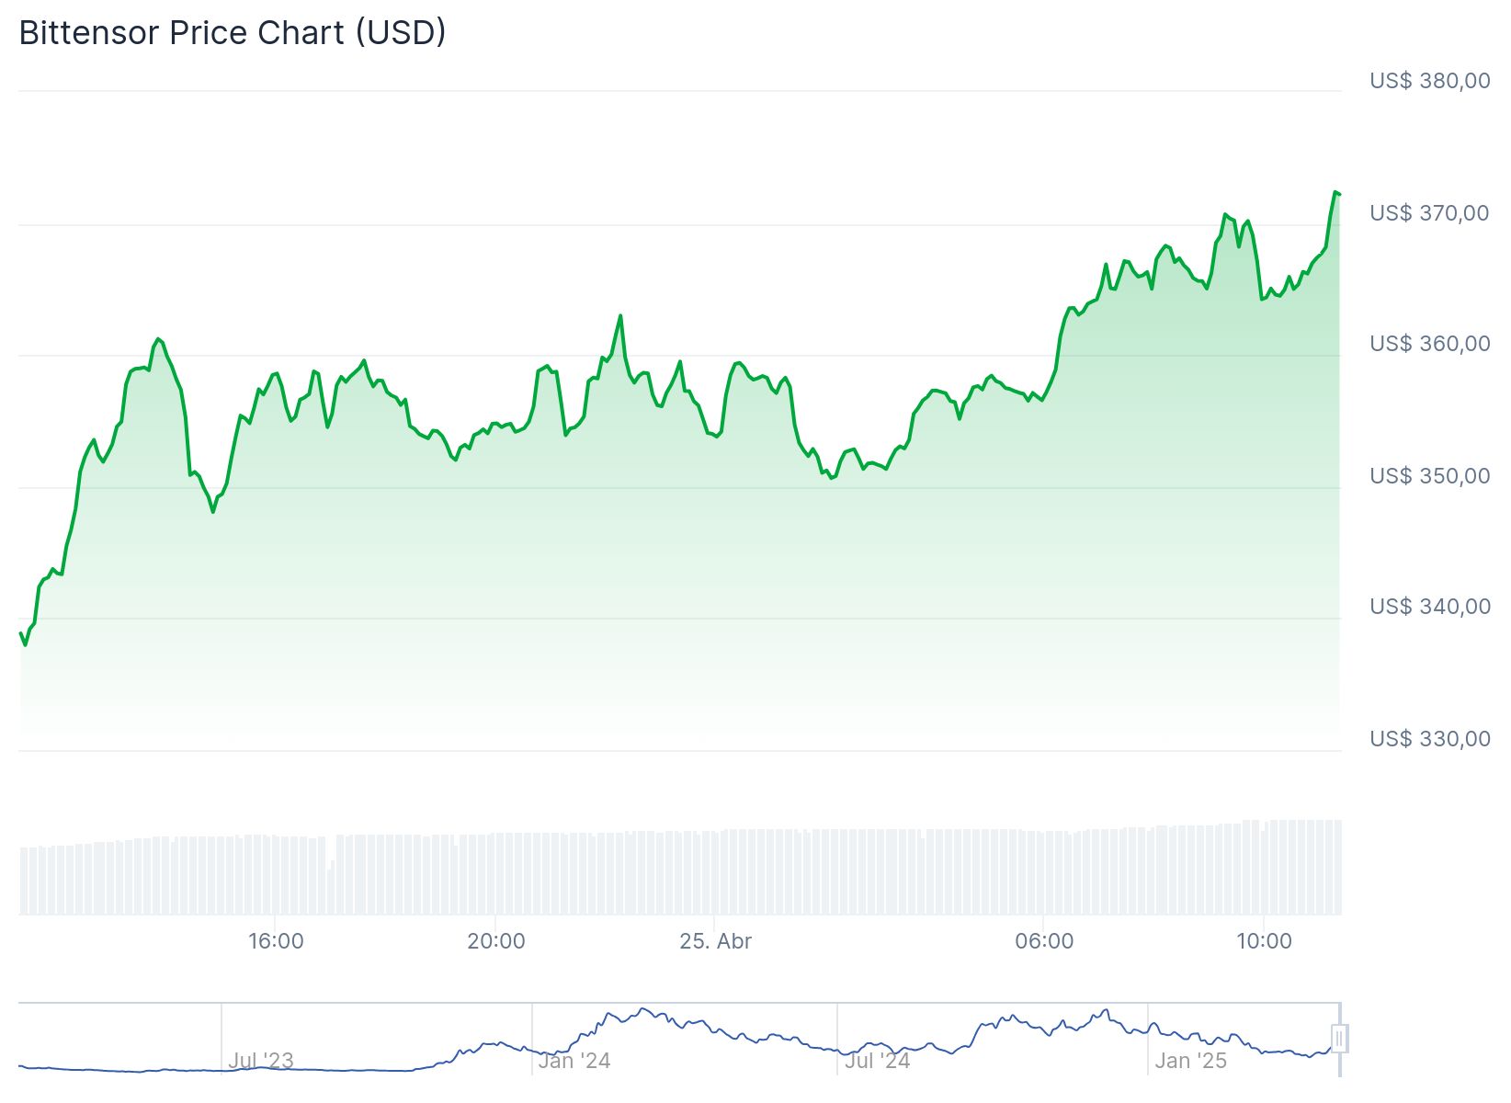The width and height of the screenshot is (1511, 1103).
Task: Click the US$ 340,00 axis label
Action: [1429, 607]
